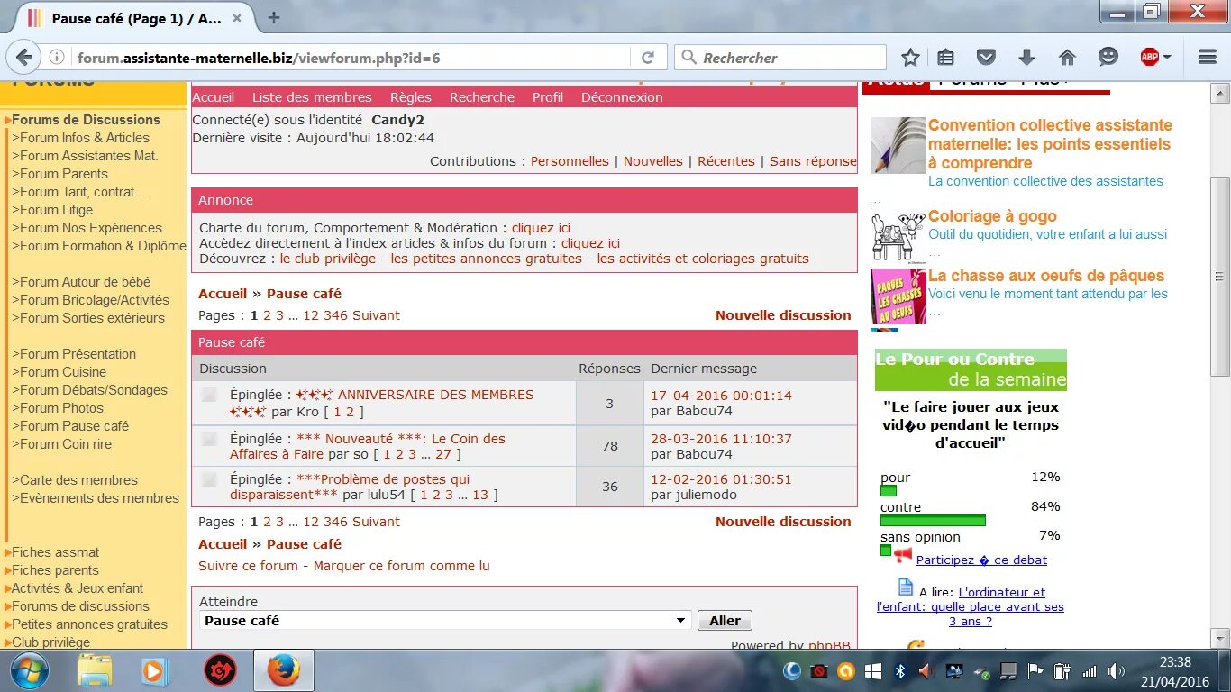Show bookmarks list icon

click(x=945, y=58)
